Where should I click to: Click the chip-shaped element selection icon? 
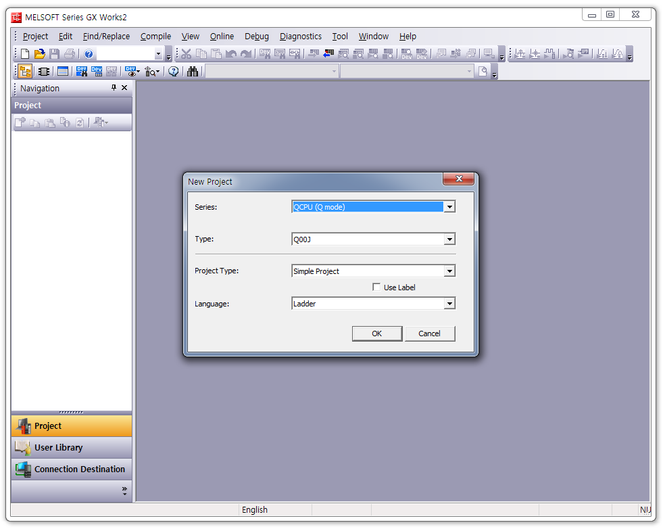(43, 72)
